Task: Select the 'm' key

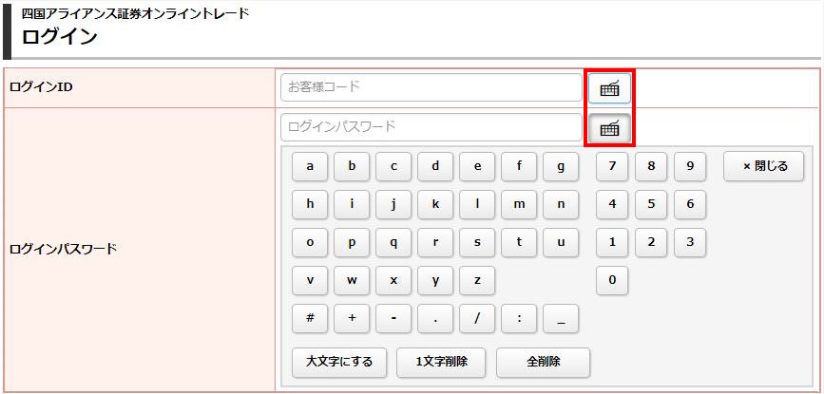Action: 519,205
